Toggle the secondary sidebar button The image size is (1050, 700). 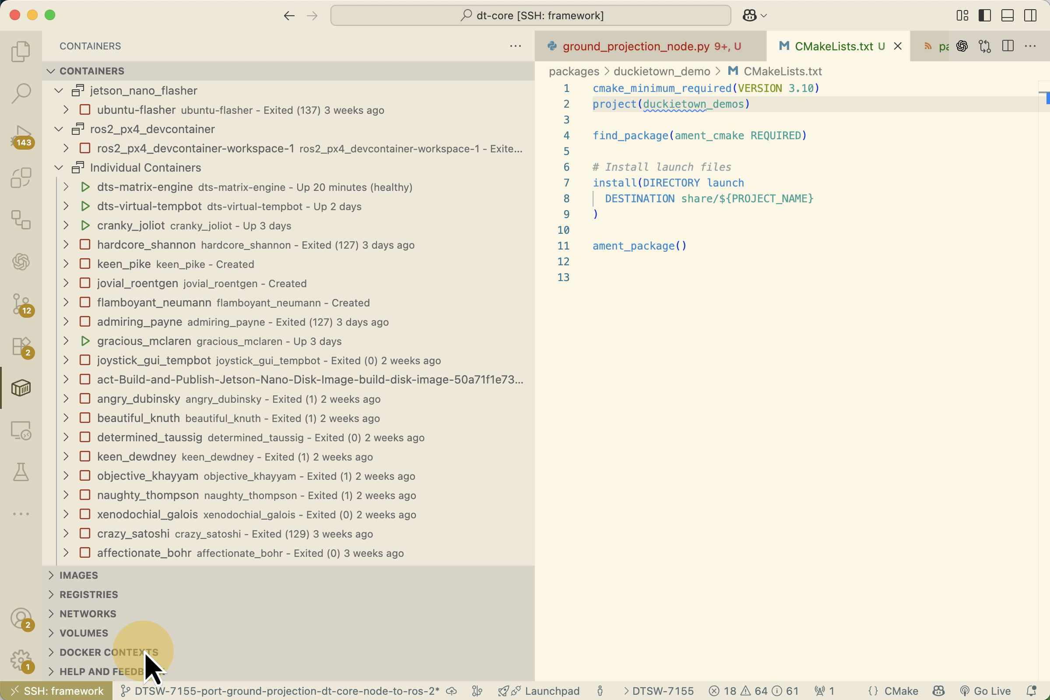pos(1030,16)
